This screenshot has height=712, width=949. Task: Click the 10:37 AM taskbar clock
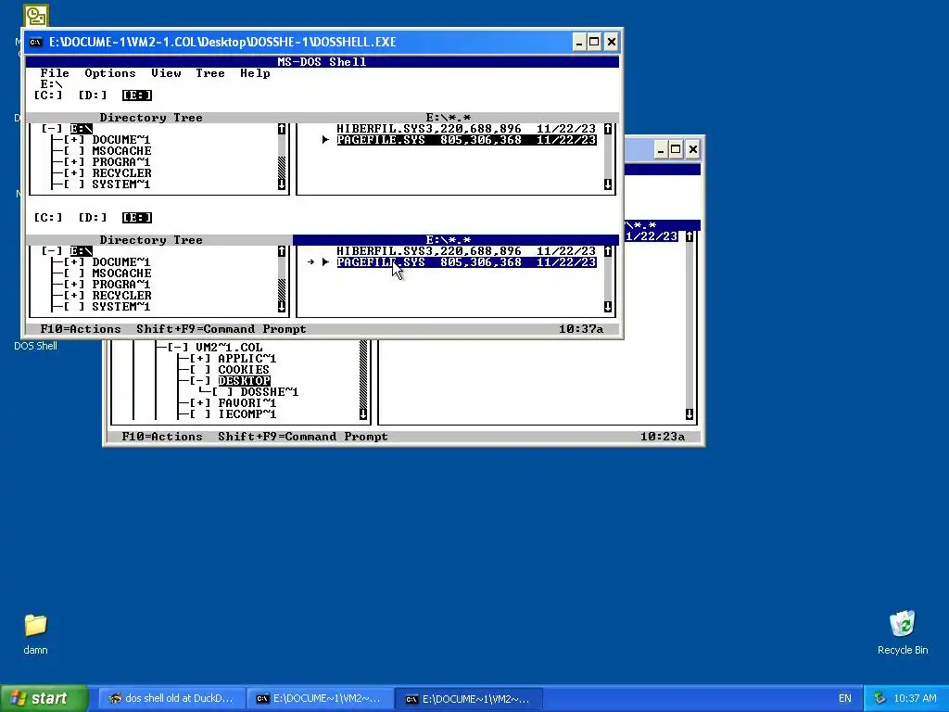click(x=914, y=699)
